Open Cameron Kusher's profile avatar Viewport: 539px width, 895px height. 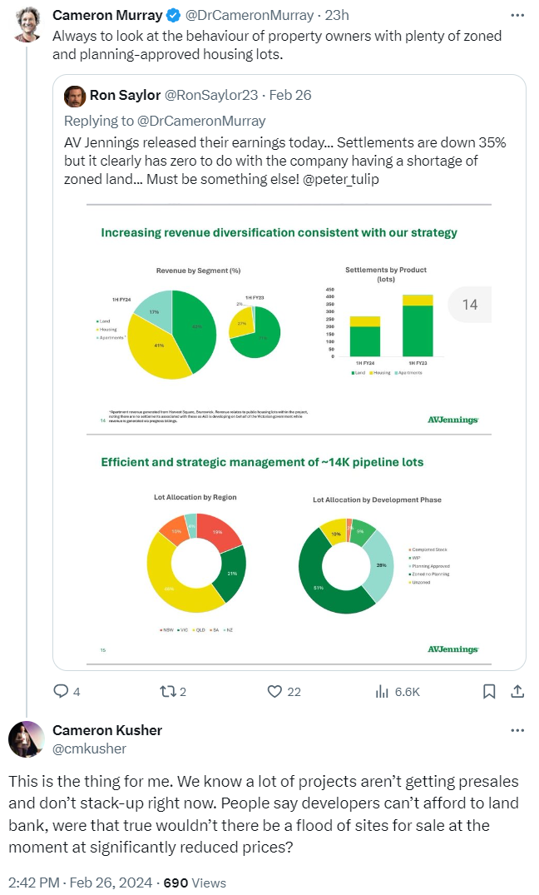[x=27, y=738]
